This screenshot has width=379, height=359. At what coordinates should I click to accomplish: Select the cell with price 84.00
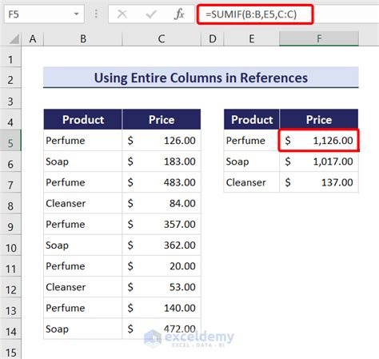[x=162, y=203]
